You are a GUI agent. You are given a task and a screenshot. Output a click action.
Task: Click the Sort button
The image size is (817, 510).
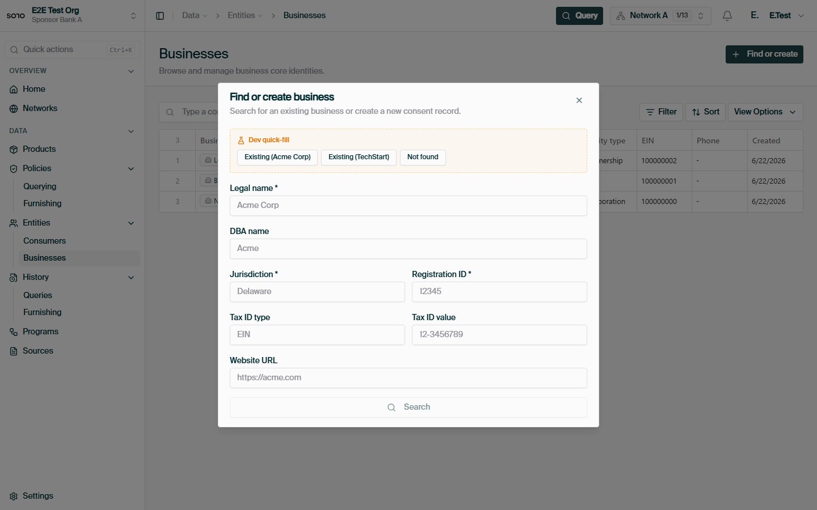click(x=705, y=112)
